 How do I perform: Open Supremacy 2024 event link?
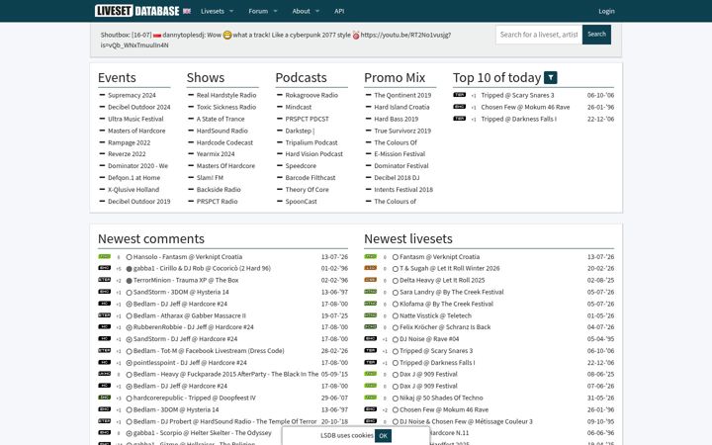pyautogui.click(x=132, y=95)
